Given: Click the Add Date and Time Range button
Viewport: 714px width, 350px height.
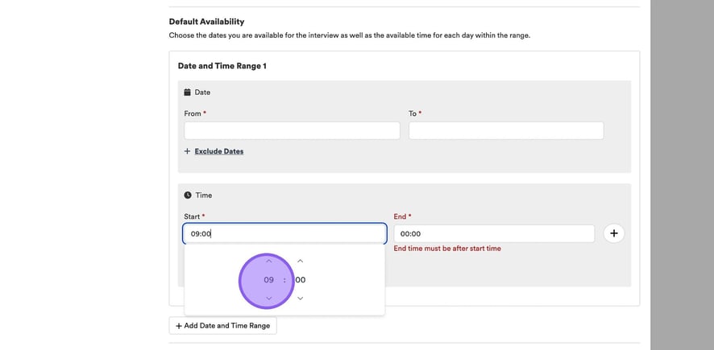Looking at the screenshot, I should point(222,326).
